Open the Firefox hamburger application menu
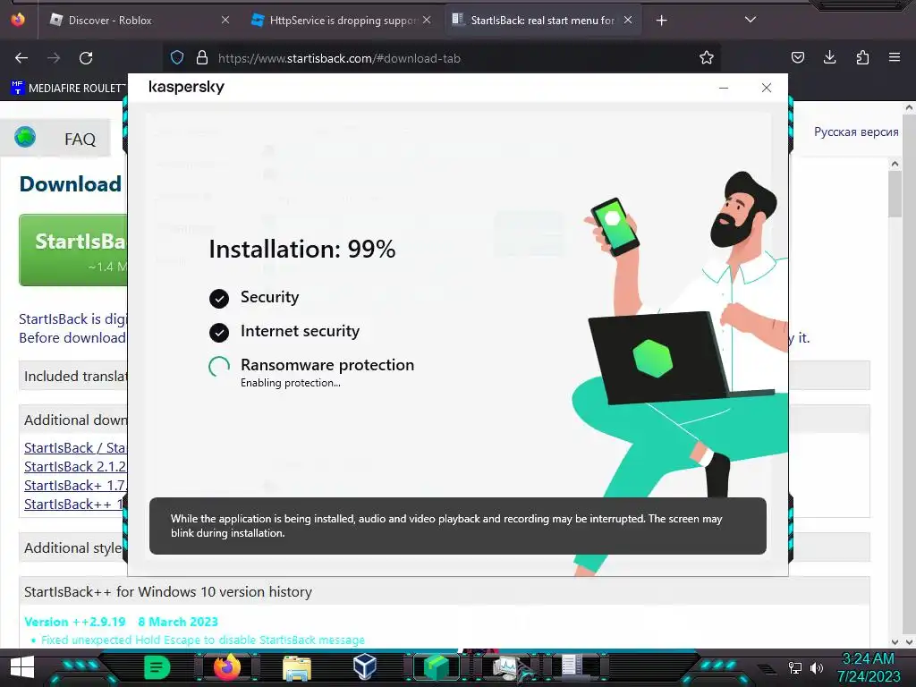 (895, 58)
